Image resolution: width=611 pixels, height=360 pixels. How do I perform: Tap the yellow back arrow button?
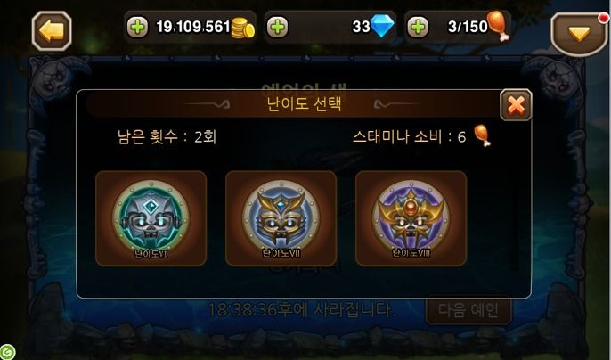pyautogui.click(x=52, y=31)
